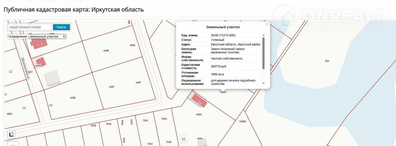
Task: Click parcel 4602 at the left edge
Action: (x=9, y=114)
